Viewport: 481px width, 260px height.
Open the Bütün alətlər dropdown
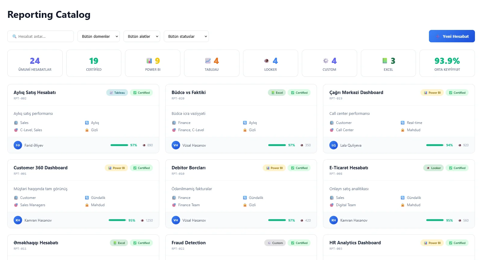[142, 36]
